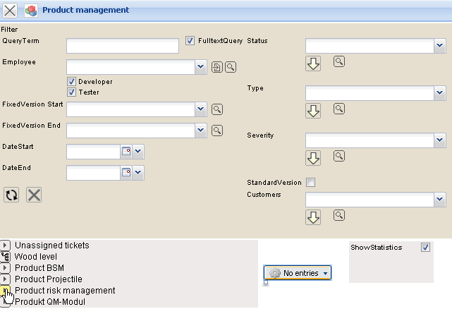Click the refresh filter icon
The image size is (452, 309).
pyautogui.click(x=11, y=195)
